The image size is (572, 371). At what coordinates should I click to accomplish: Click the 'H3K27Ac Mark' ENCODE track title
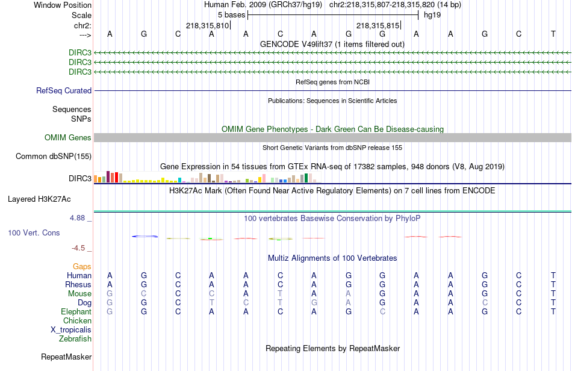(x=332, y=190)
